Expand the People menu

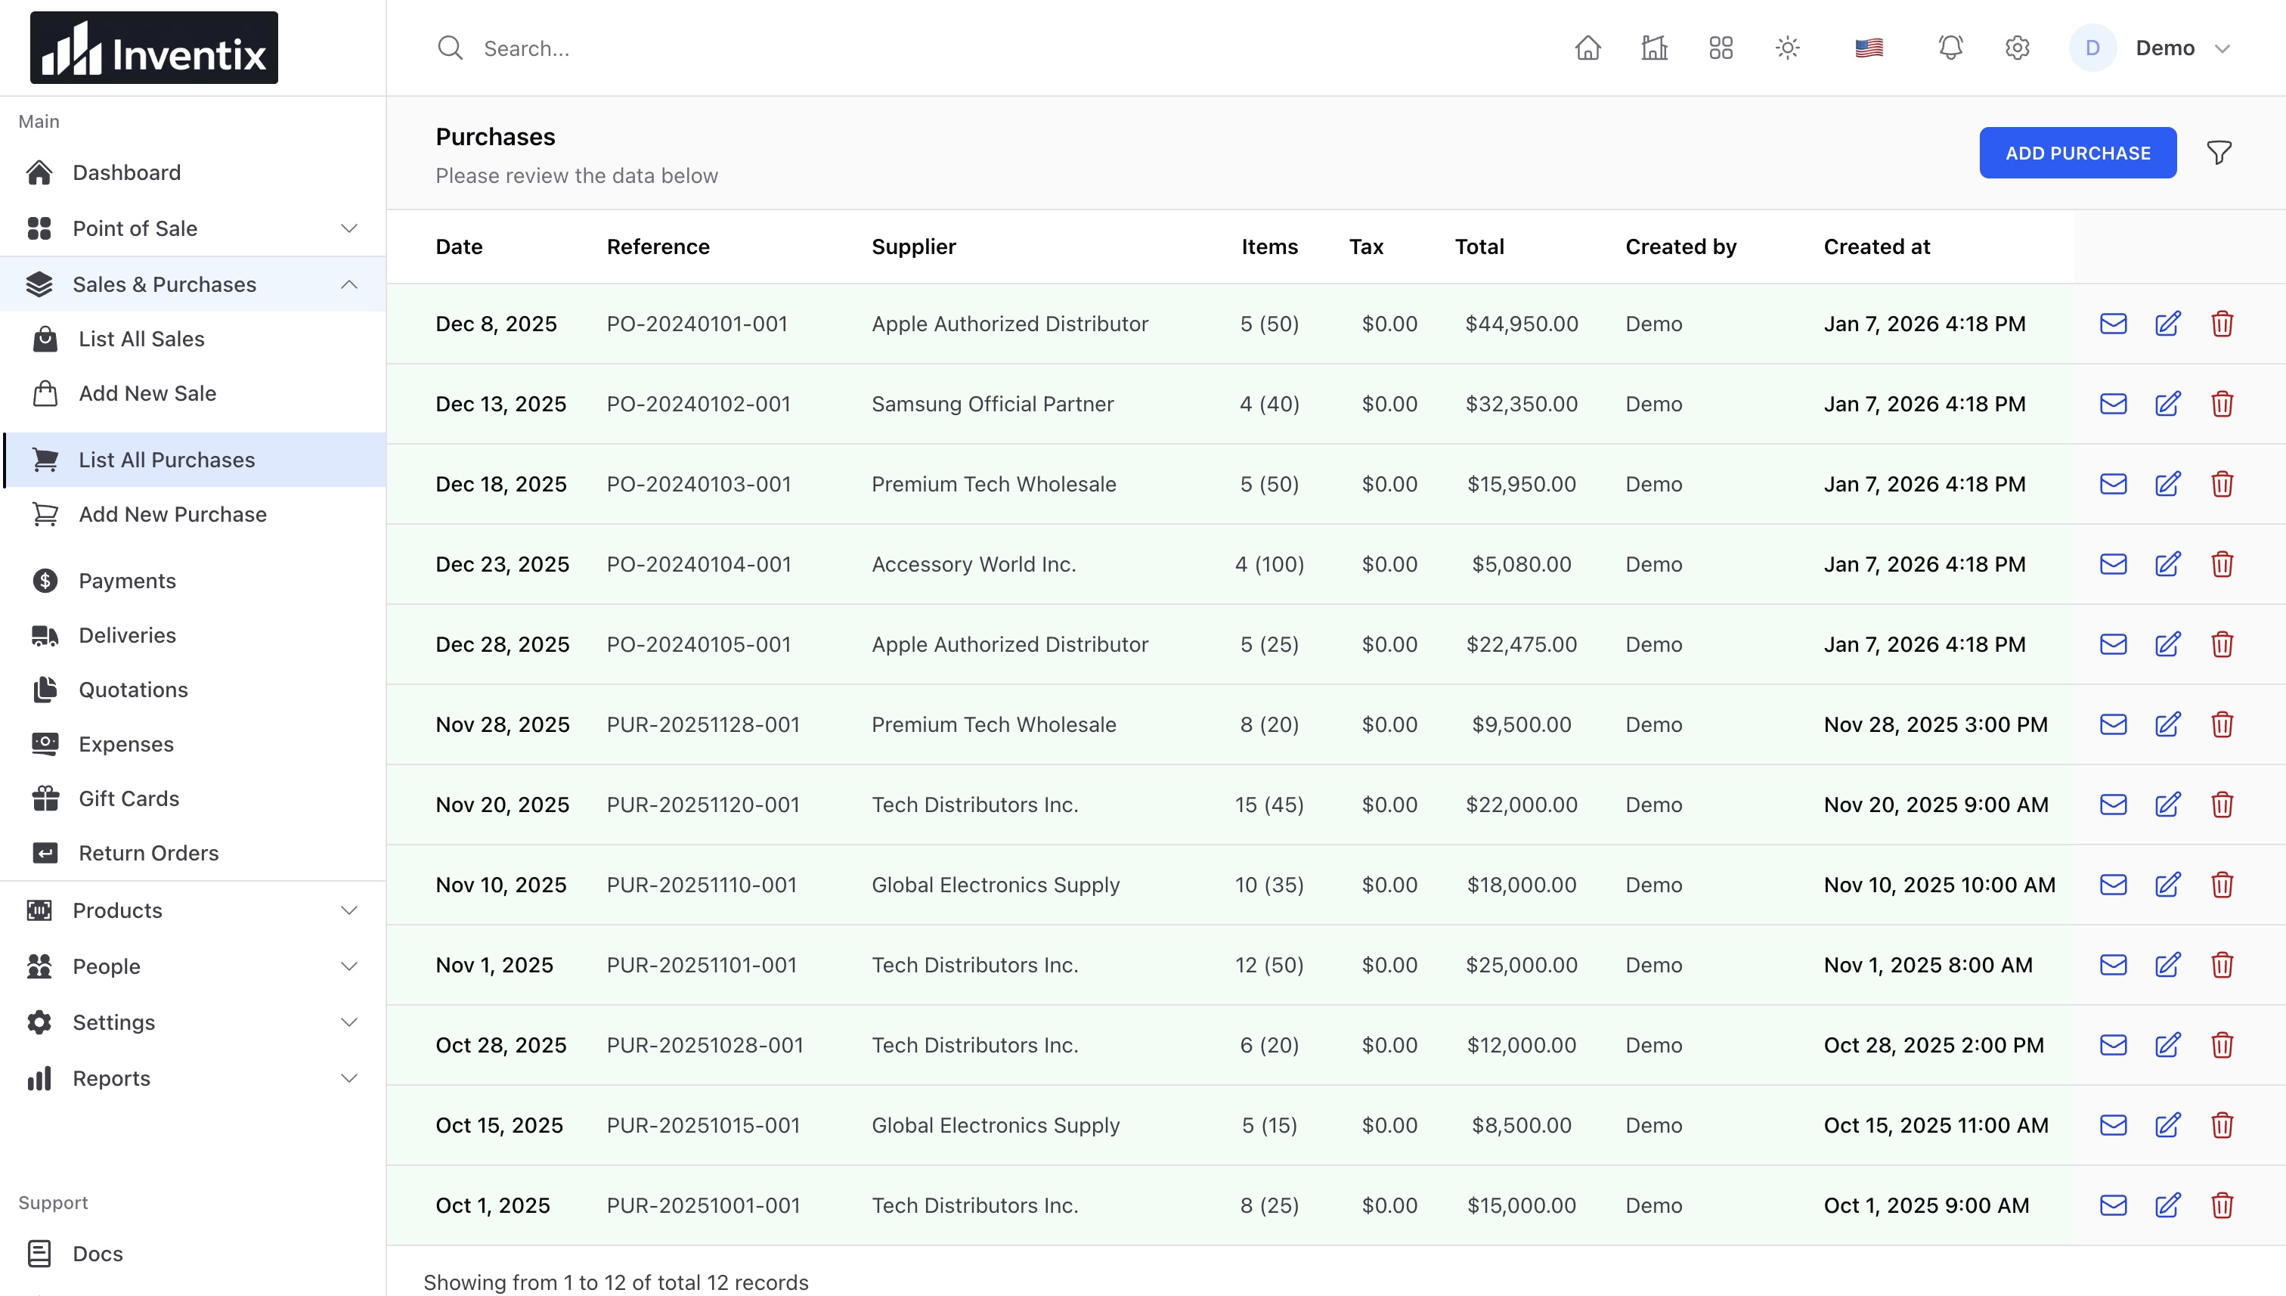[x=192, y=966]
